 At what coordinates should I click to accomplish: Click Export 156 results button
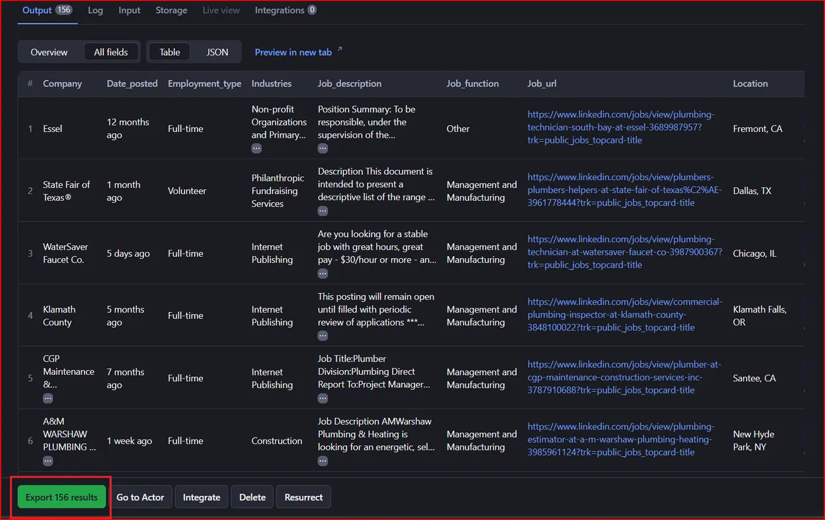(62, 497)
